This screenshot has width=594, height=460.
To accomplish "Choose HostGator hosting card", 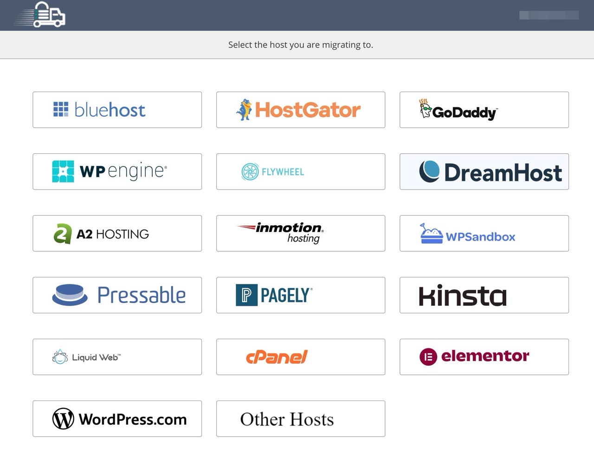I will coord(301,110).
